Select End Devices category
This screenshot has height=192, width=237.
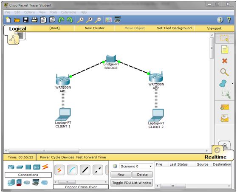(x=11, y=182)
